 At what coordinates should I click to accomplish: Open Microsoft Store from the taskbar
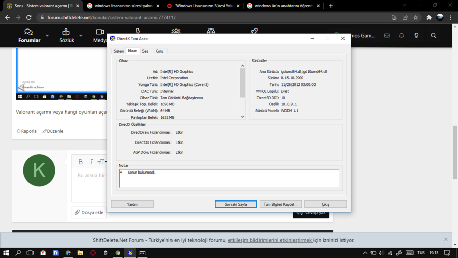(43, 253)
